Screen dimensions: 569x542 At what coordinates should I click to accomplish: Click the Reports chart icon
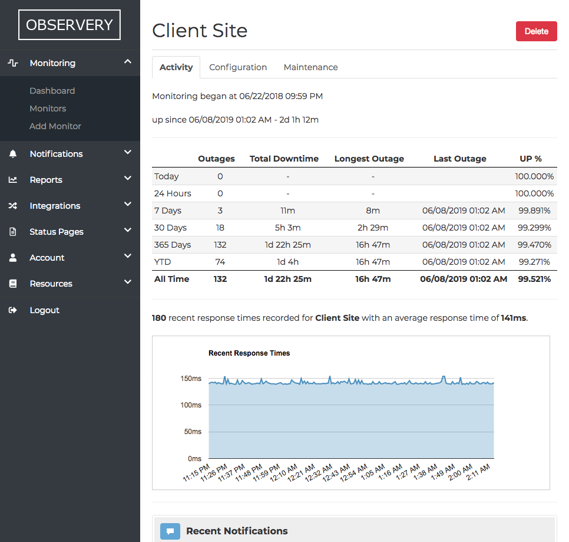pos(13,180)
